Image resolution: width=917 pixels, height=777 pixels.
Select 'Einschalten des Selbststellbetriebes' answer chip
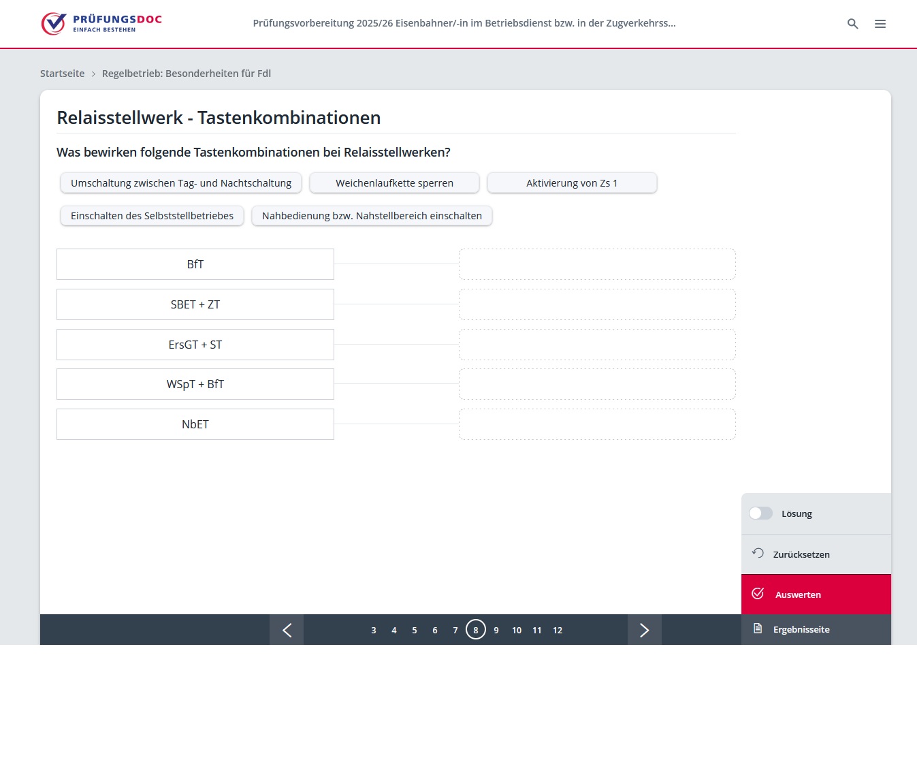152,216
